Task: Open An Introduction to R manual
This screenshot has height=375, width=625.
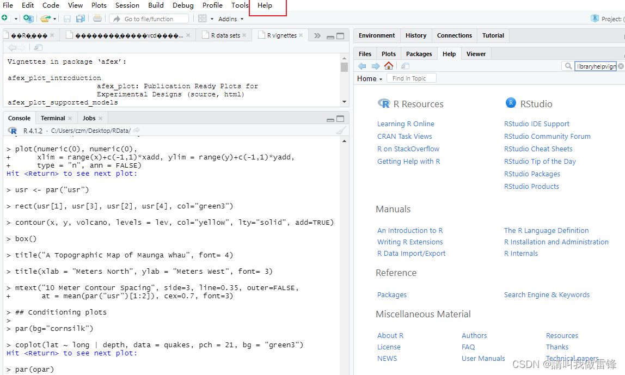Action: click(x=410, y=230)
